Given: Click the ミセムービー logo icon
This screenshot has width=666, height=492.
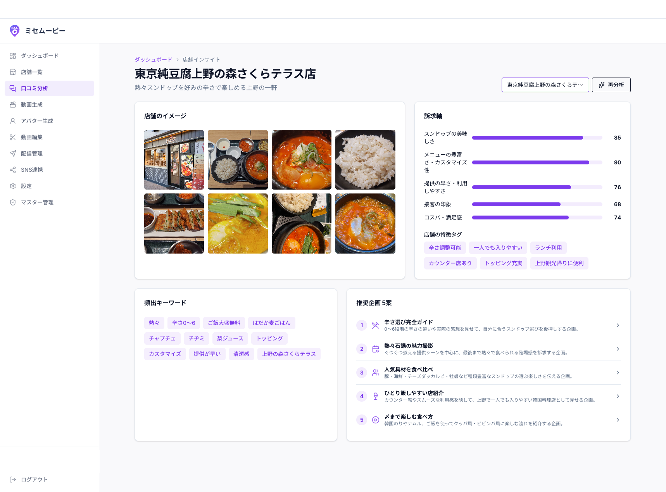Looking at the screenshot, I should (15, 31).
